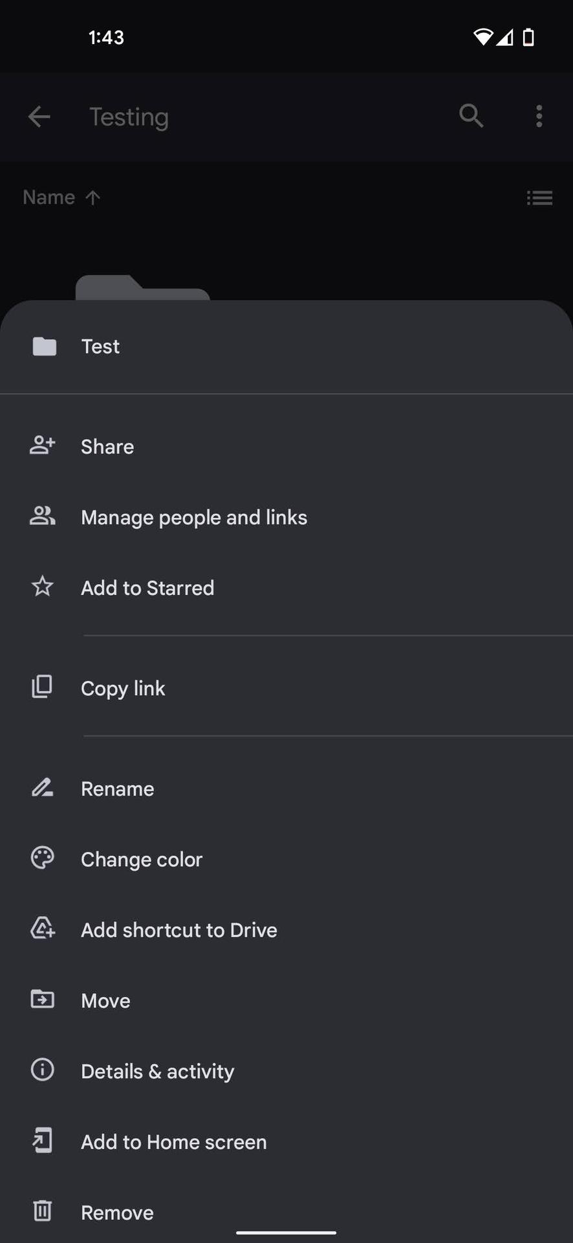Tap the Manage people icon
Image resolution: width=573 pixels, height=1243 pixels.
43,516
